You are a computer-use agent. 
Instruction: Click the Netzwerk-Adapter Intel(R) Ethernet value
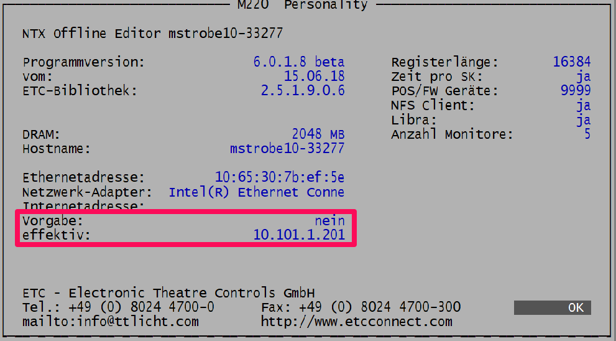pos(256,192)
